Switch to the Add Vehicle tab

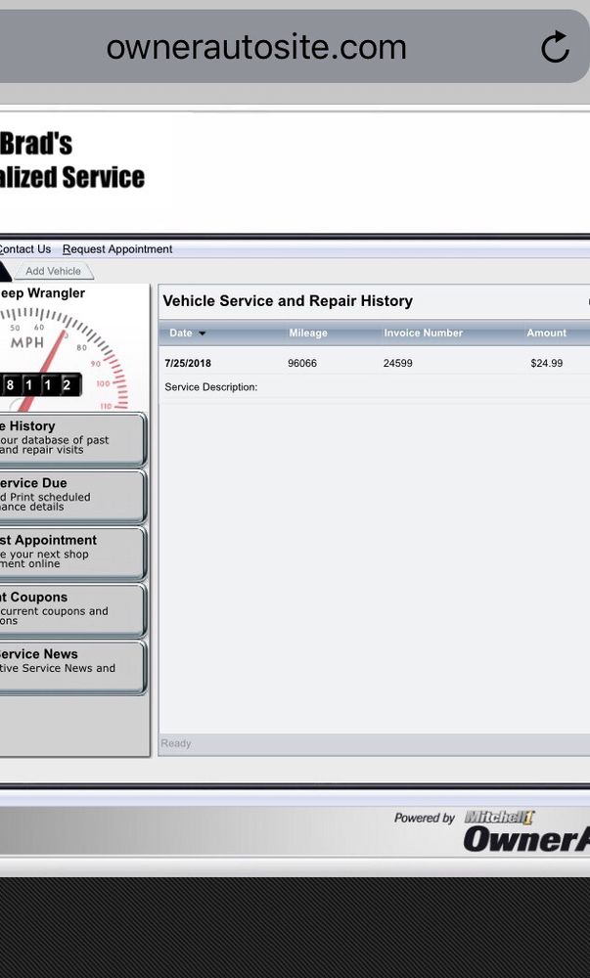click(x=54, y=271)
